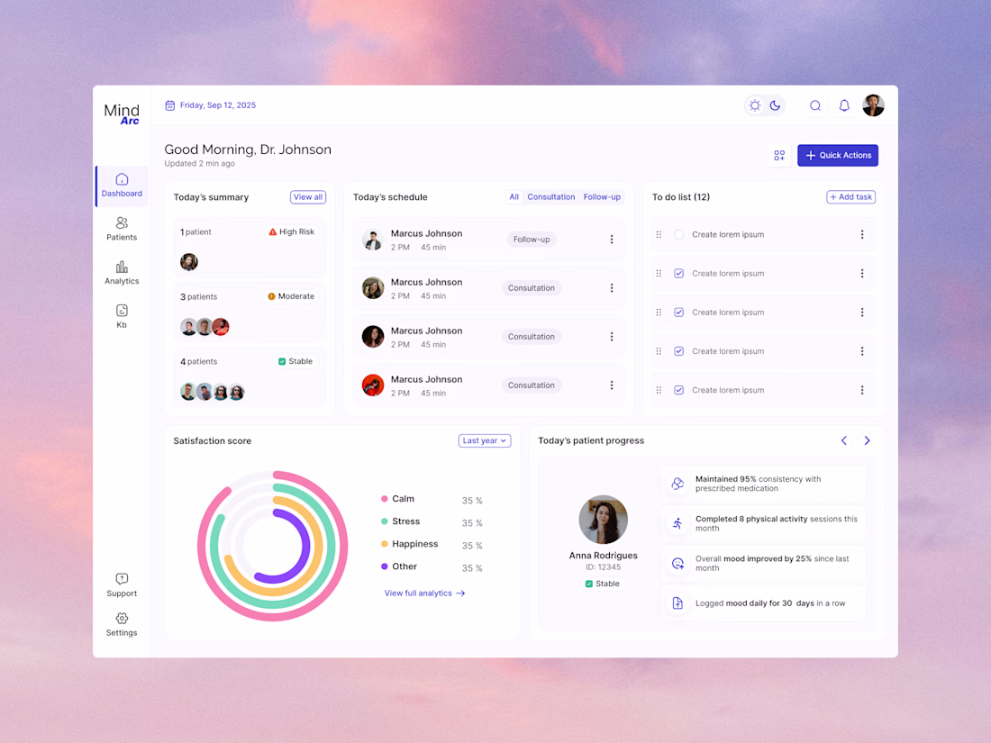Open the widgets grid icon near Quick Actions

pyautogui.click(x=779, y=156)
